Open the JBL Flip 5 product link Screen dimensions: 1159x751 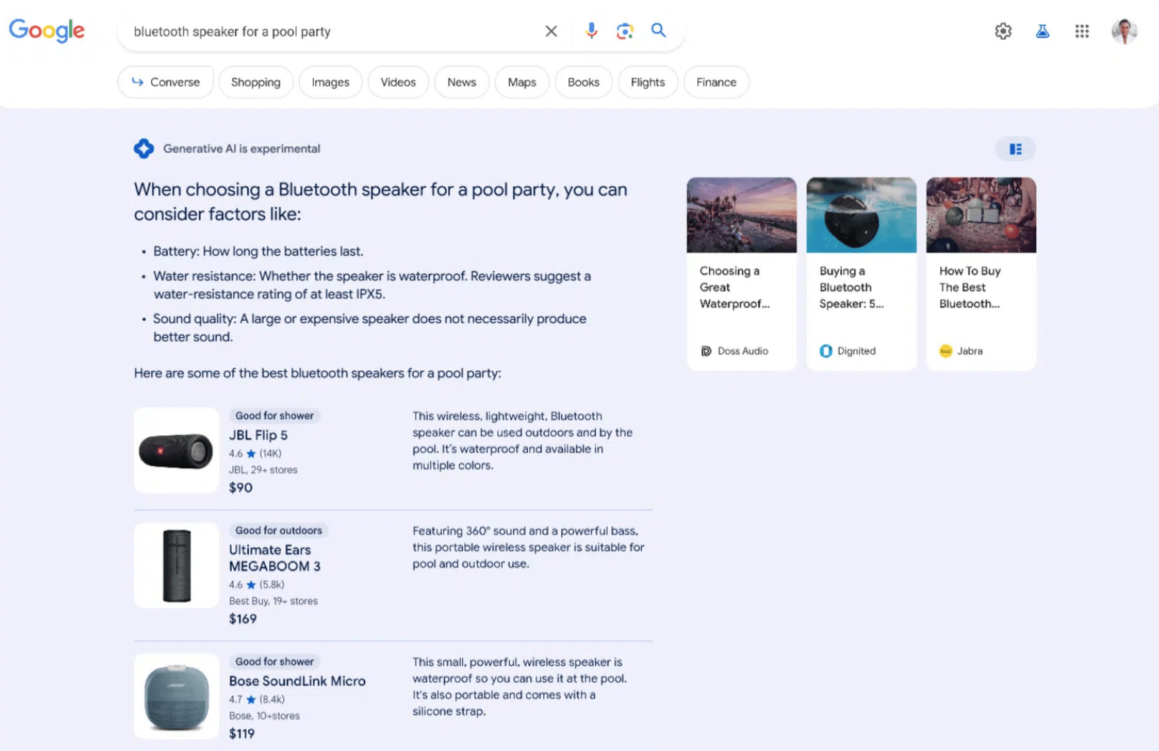click(258, 435)
